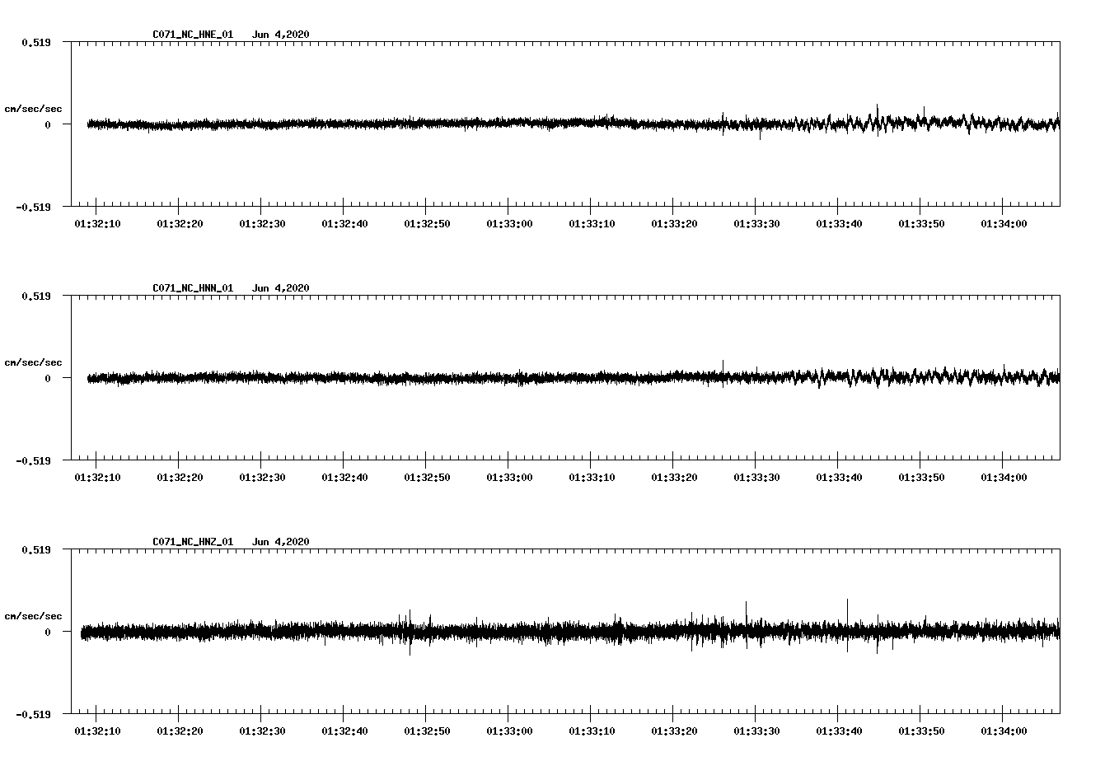1119x761 pixels.
Task: Click the -0.519 lower limit on HNN axis
Action: (x=33, y=460)
